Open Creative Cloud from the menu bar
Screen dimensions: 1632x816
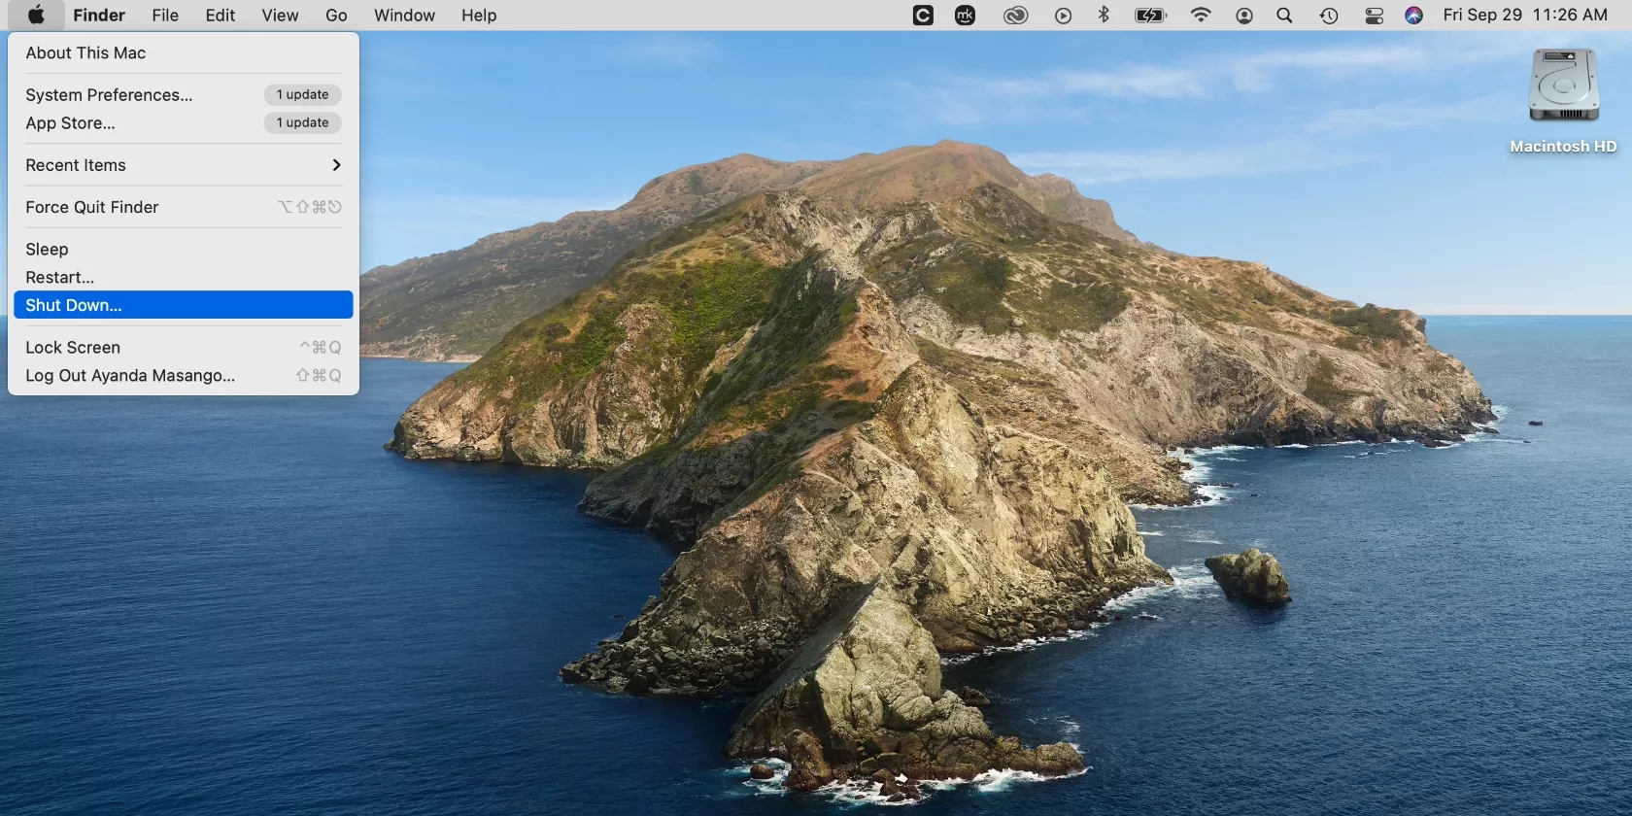point(1015,16)
